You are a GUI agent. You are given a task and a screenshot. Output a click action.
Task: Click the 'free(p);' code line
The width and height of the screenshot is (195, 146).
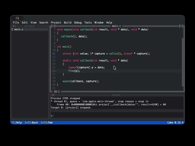[x=74, y=71]
